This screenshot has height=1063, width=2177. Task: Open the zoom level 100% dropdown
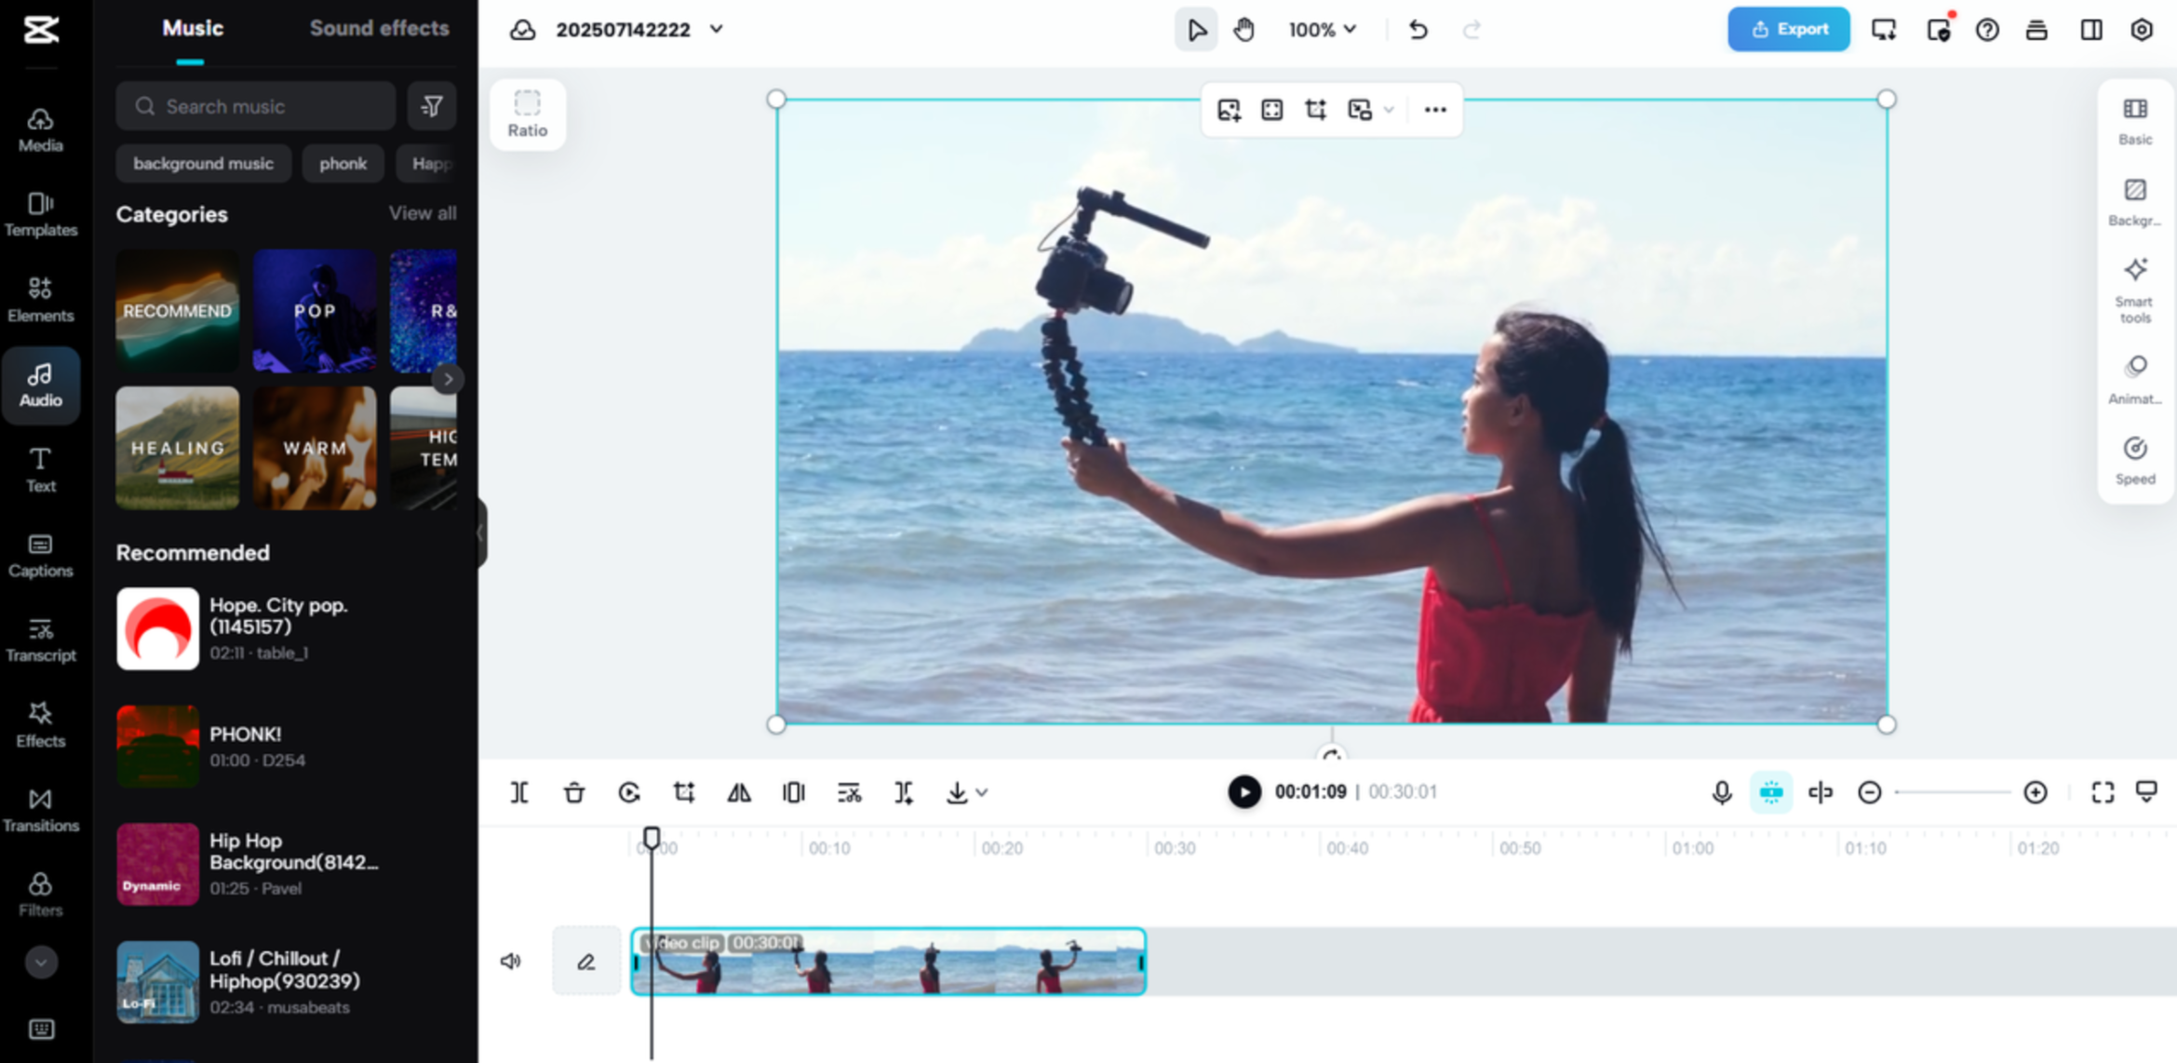1321,29
